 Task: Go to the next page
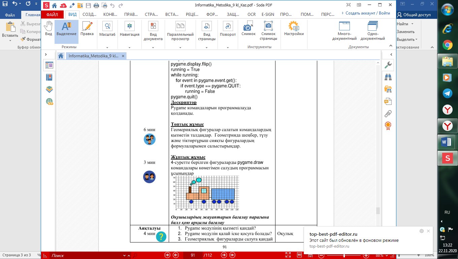tap(224, 255)
